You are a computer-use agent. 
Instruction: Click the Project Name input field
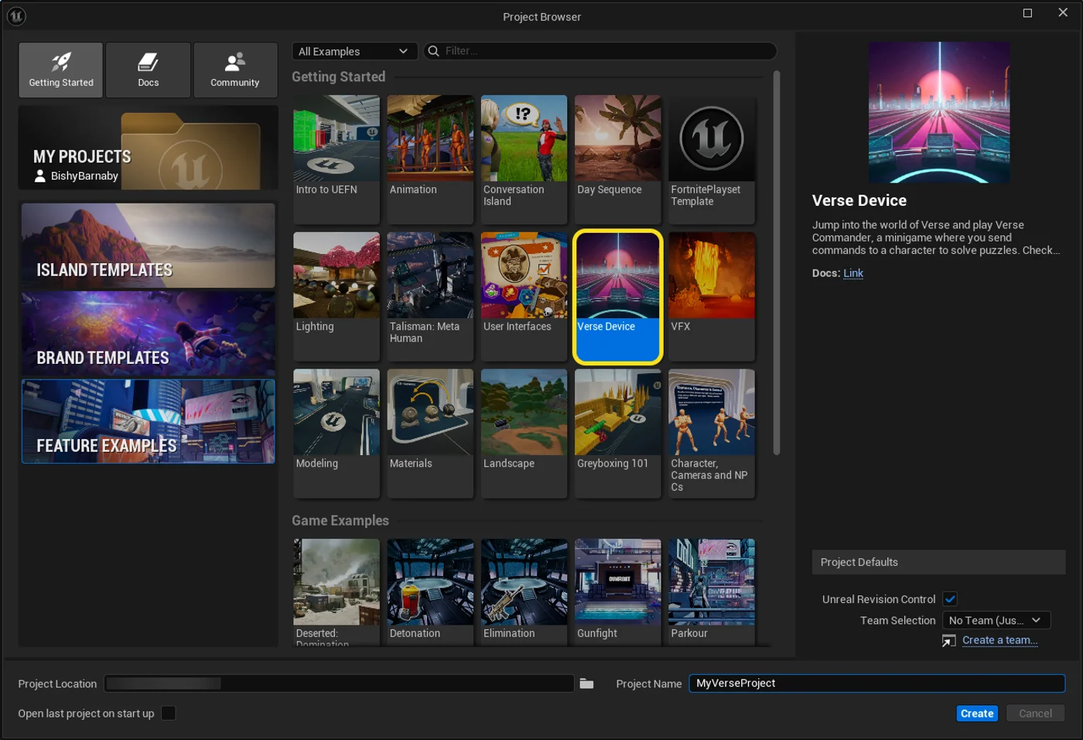click(877, 683)
